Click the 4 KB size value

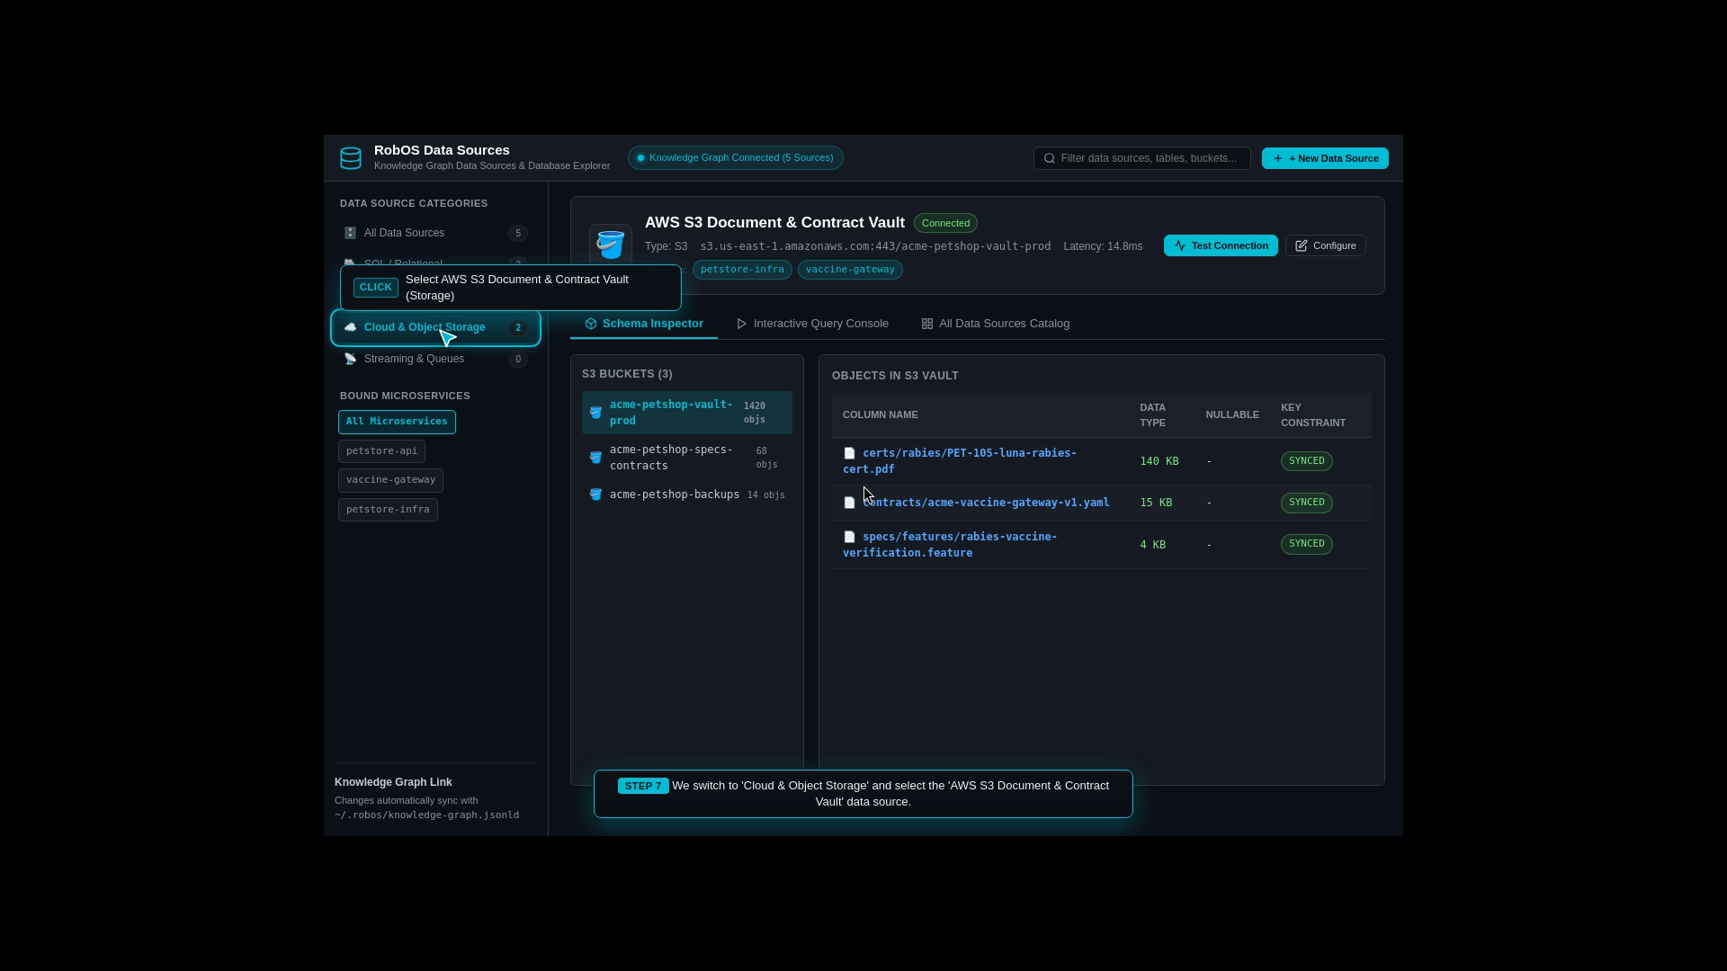tap(1152, 545)
